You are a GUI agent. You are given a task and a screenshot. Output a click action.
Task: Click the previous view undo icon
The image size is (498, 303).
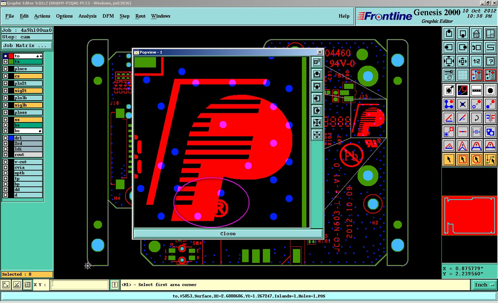(x=477, y=47)
